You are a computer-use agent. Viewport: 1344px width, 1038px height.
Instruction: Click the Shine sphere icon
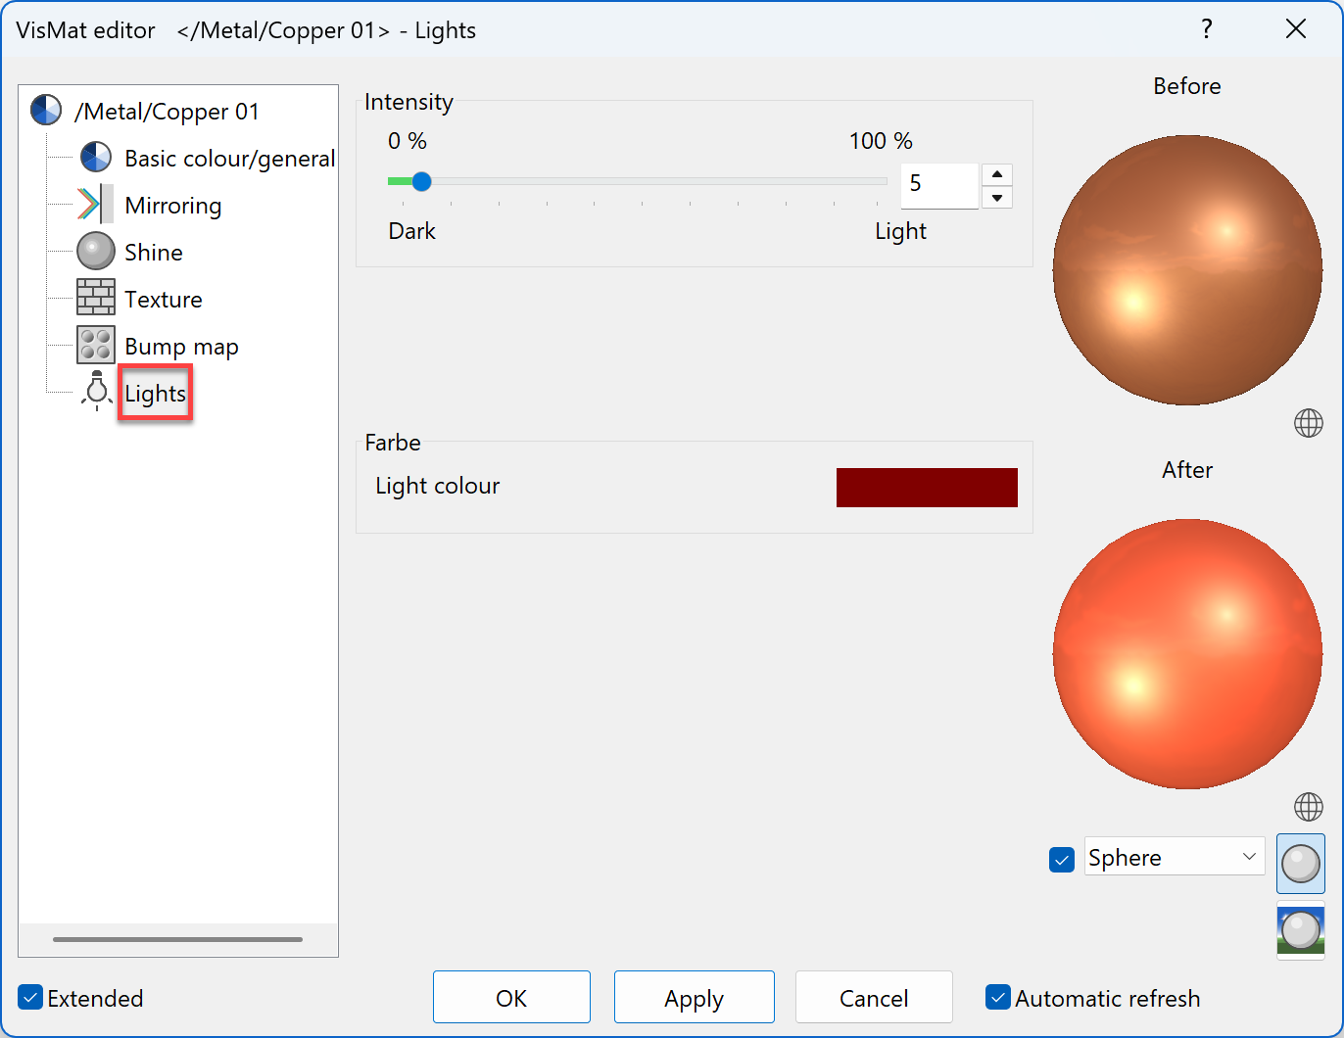coord(95,251)
